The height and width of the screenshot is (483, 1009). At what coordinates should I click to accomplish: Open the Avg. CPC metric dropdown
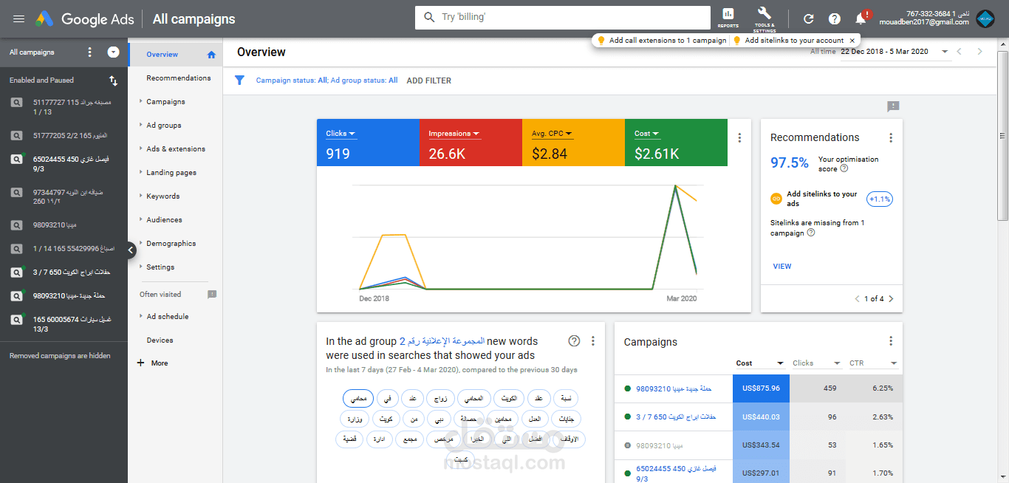553,134
